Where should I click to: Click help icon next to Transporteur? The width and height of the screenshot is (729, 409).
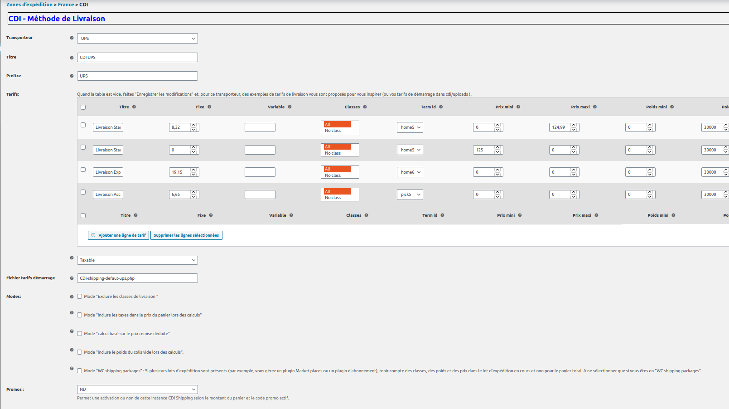(72, 38)
